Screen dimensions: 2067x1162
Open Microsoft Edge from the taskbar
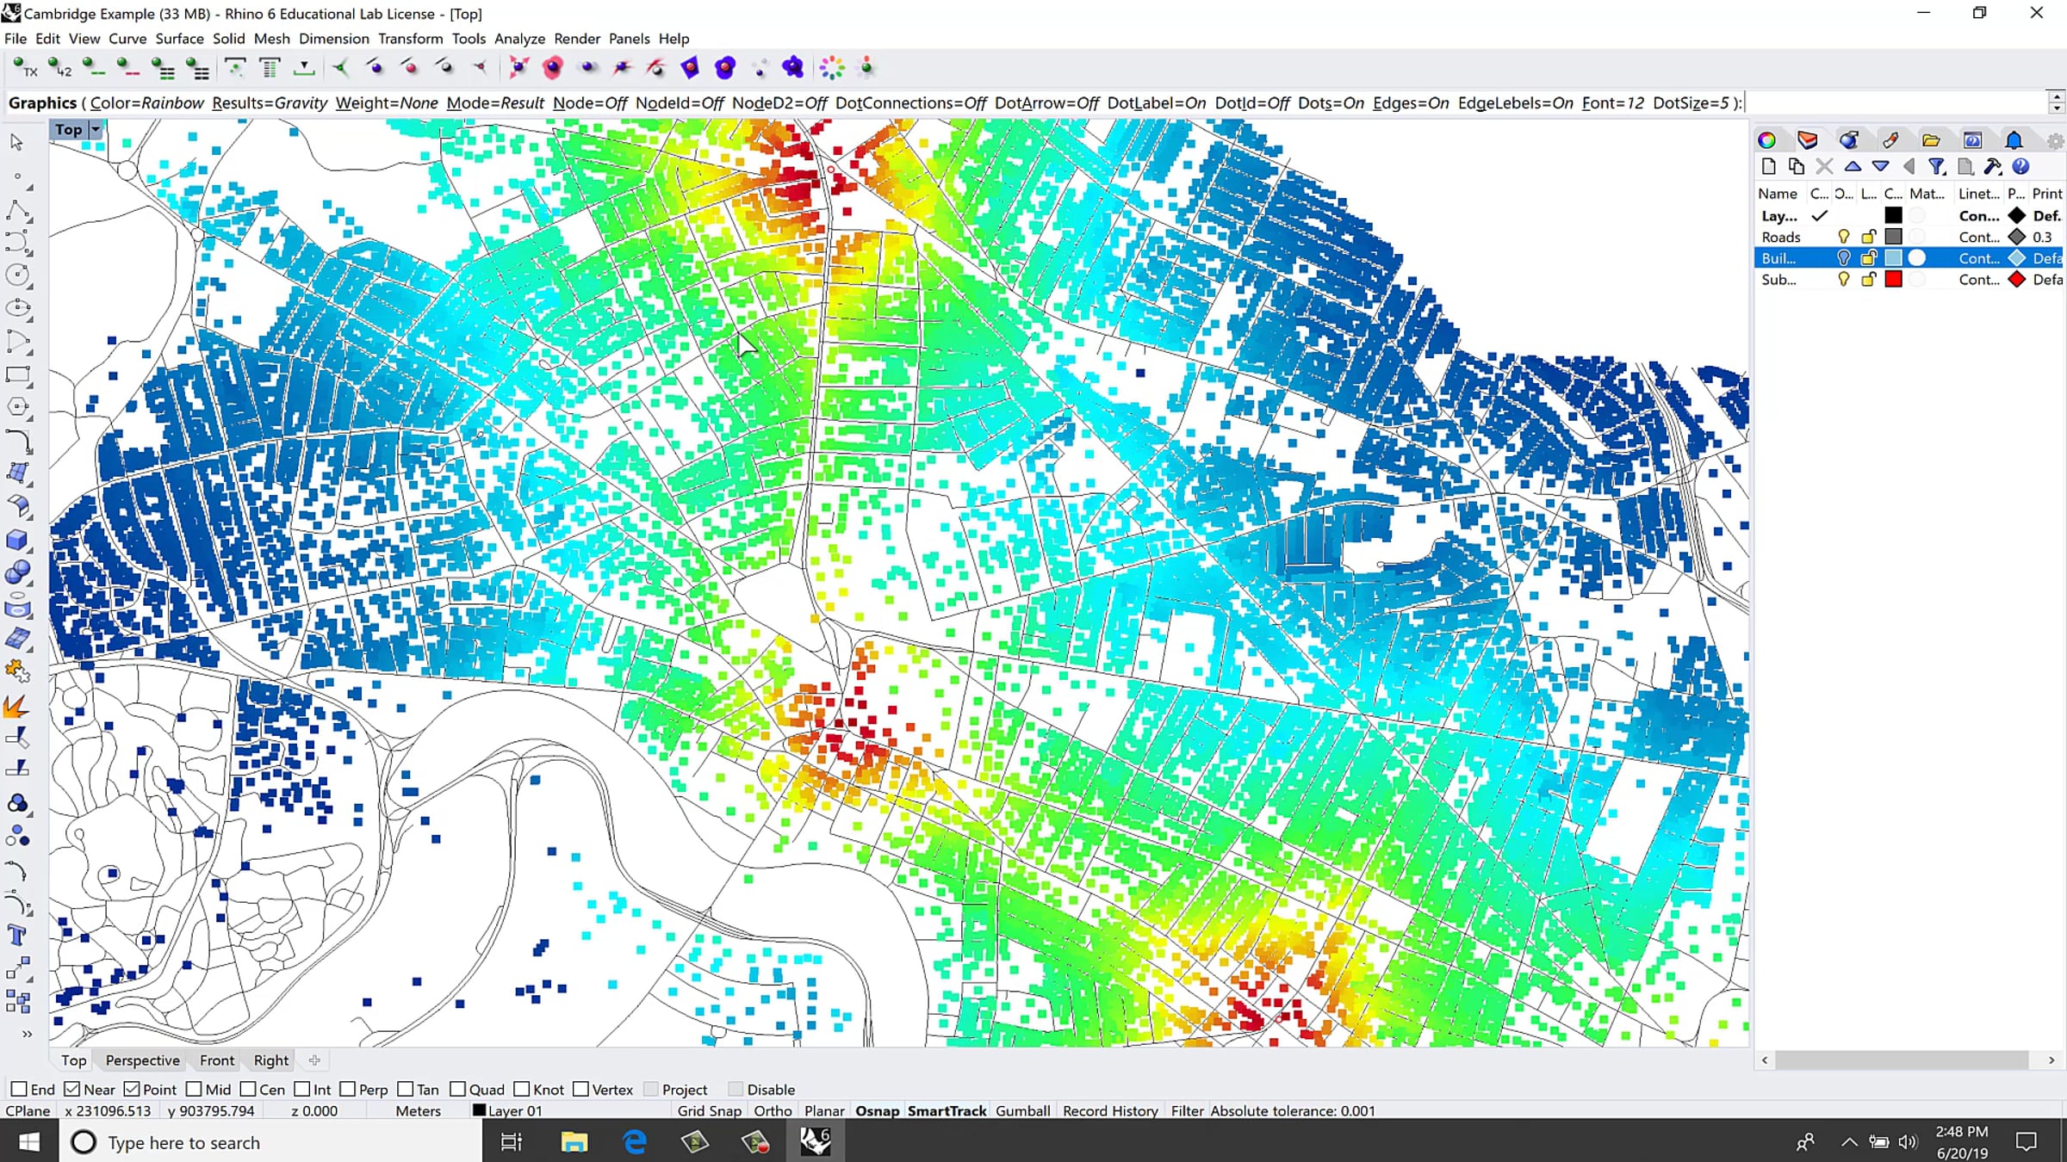[x=635, y=1142]
